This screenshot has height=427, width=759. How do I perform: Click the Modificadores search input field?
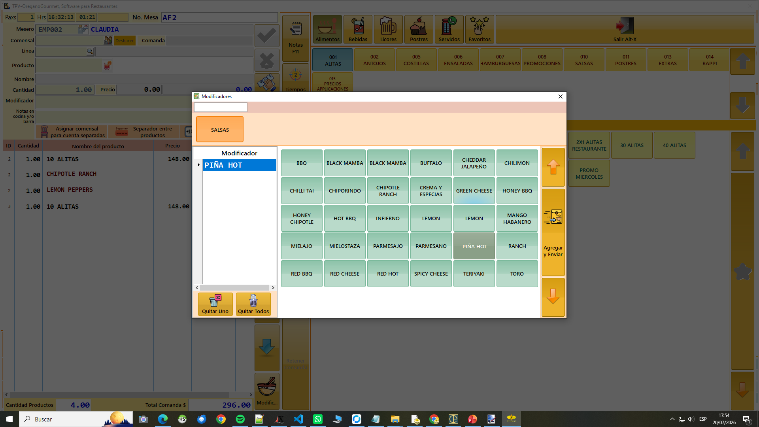(x=221, y=107)
